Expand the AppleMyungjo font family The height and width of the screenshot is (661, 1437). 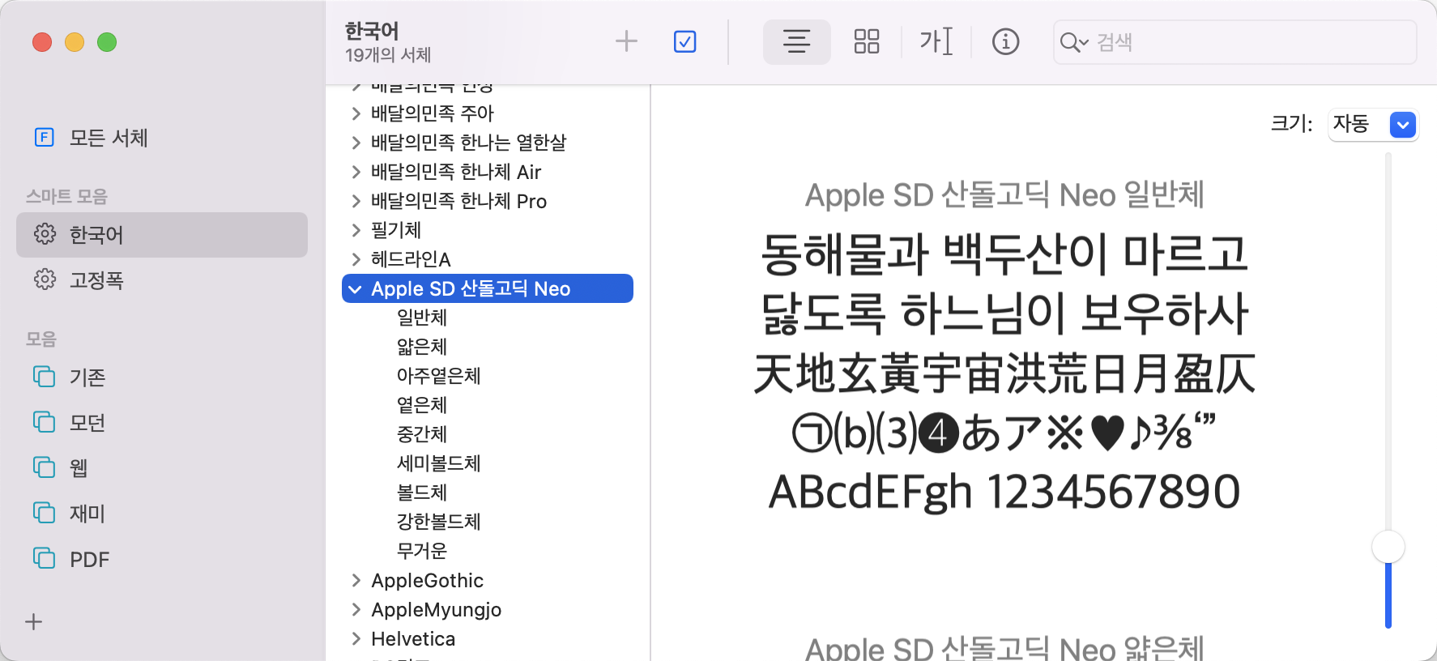click(x=356, y=609)
